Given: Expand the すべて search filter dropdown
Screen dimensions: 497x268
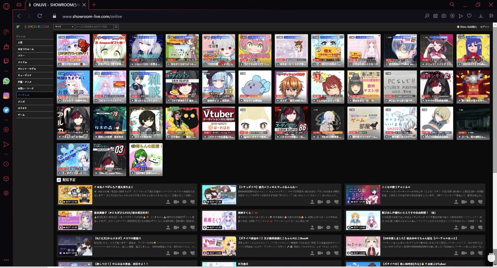Looking at the screenshot, I should click(64, 26).
